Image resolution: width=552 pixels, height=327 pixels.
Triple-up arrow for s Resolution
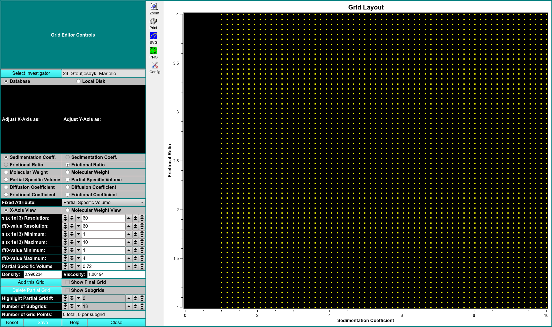click(x=142, y=218)
